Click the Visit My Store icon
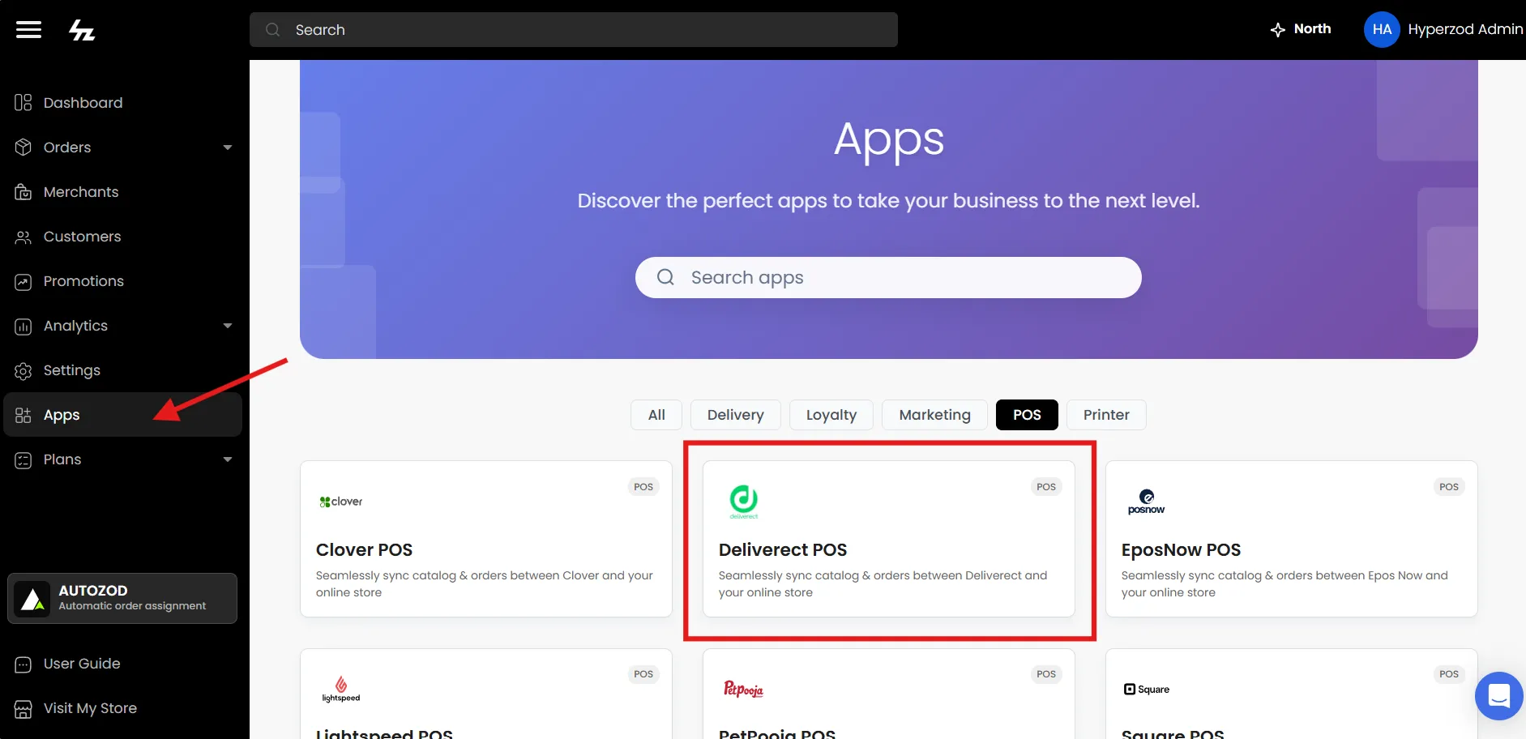Viewport: 1526px width, 739px height. [x=24, y=709]
